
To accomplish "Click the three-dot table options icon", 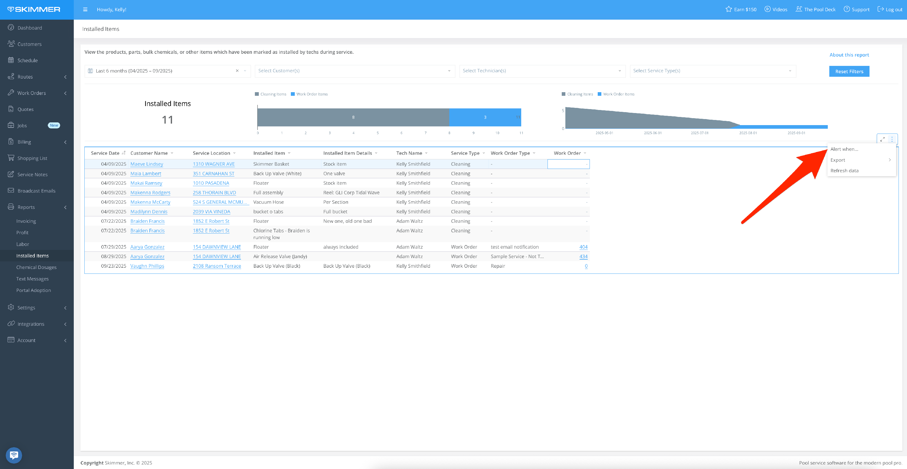I will point(892,139).
